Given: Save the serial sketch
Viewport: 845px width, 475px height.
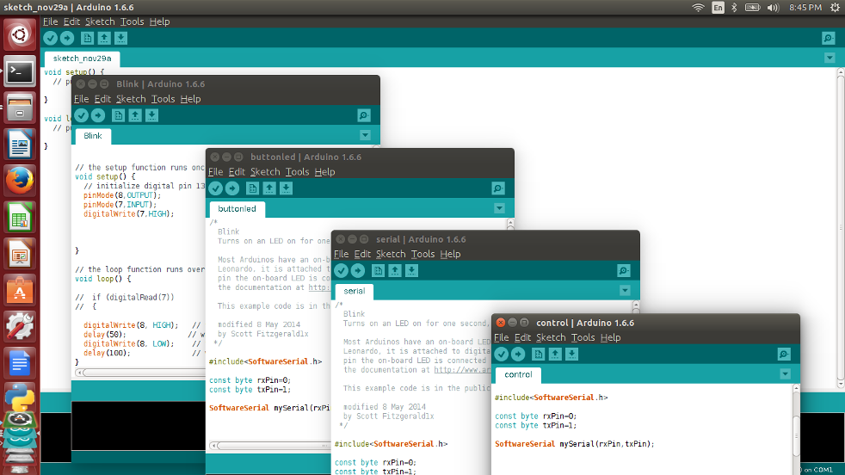Looking at the screenshot, I should (x=411, y=271).
